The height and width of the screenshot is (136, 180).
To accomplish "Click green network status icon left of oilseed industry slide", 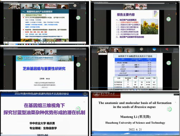I will (x=5, y=18).
